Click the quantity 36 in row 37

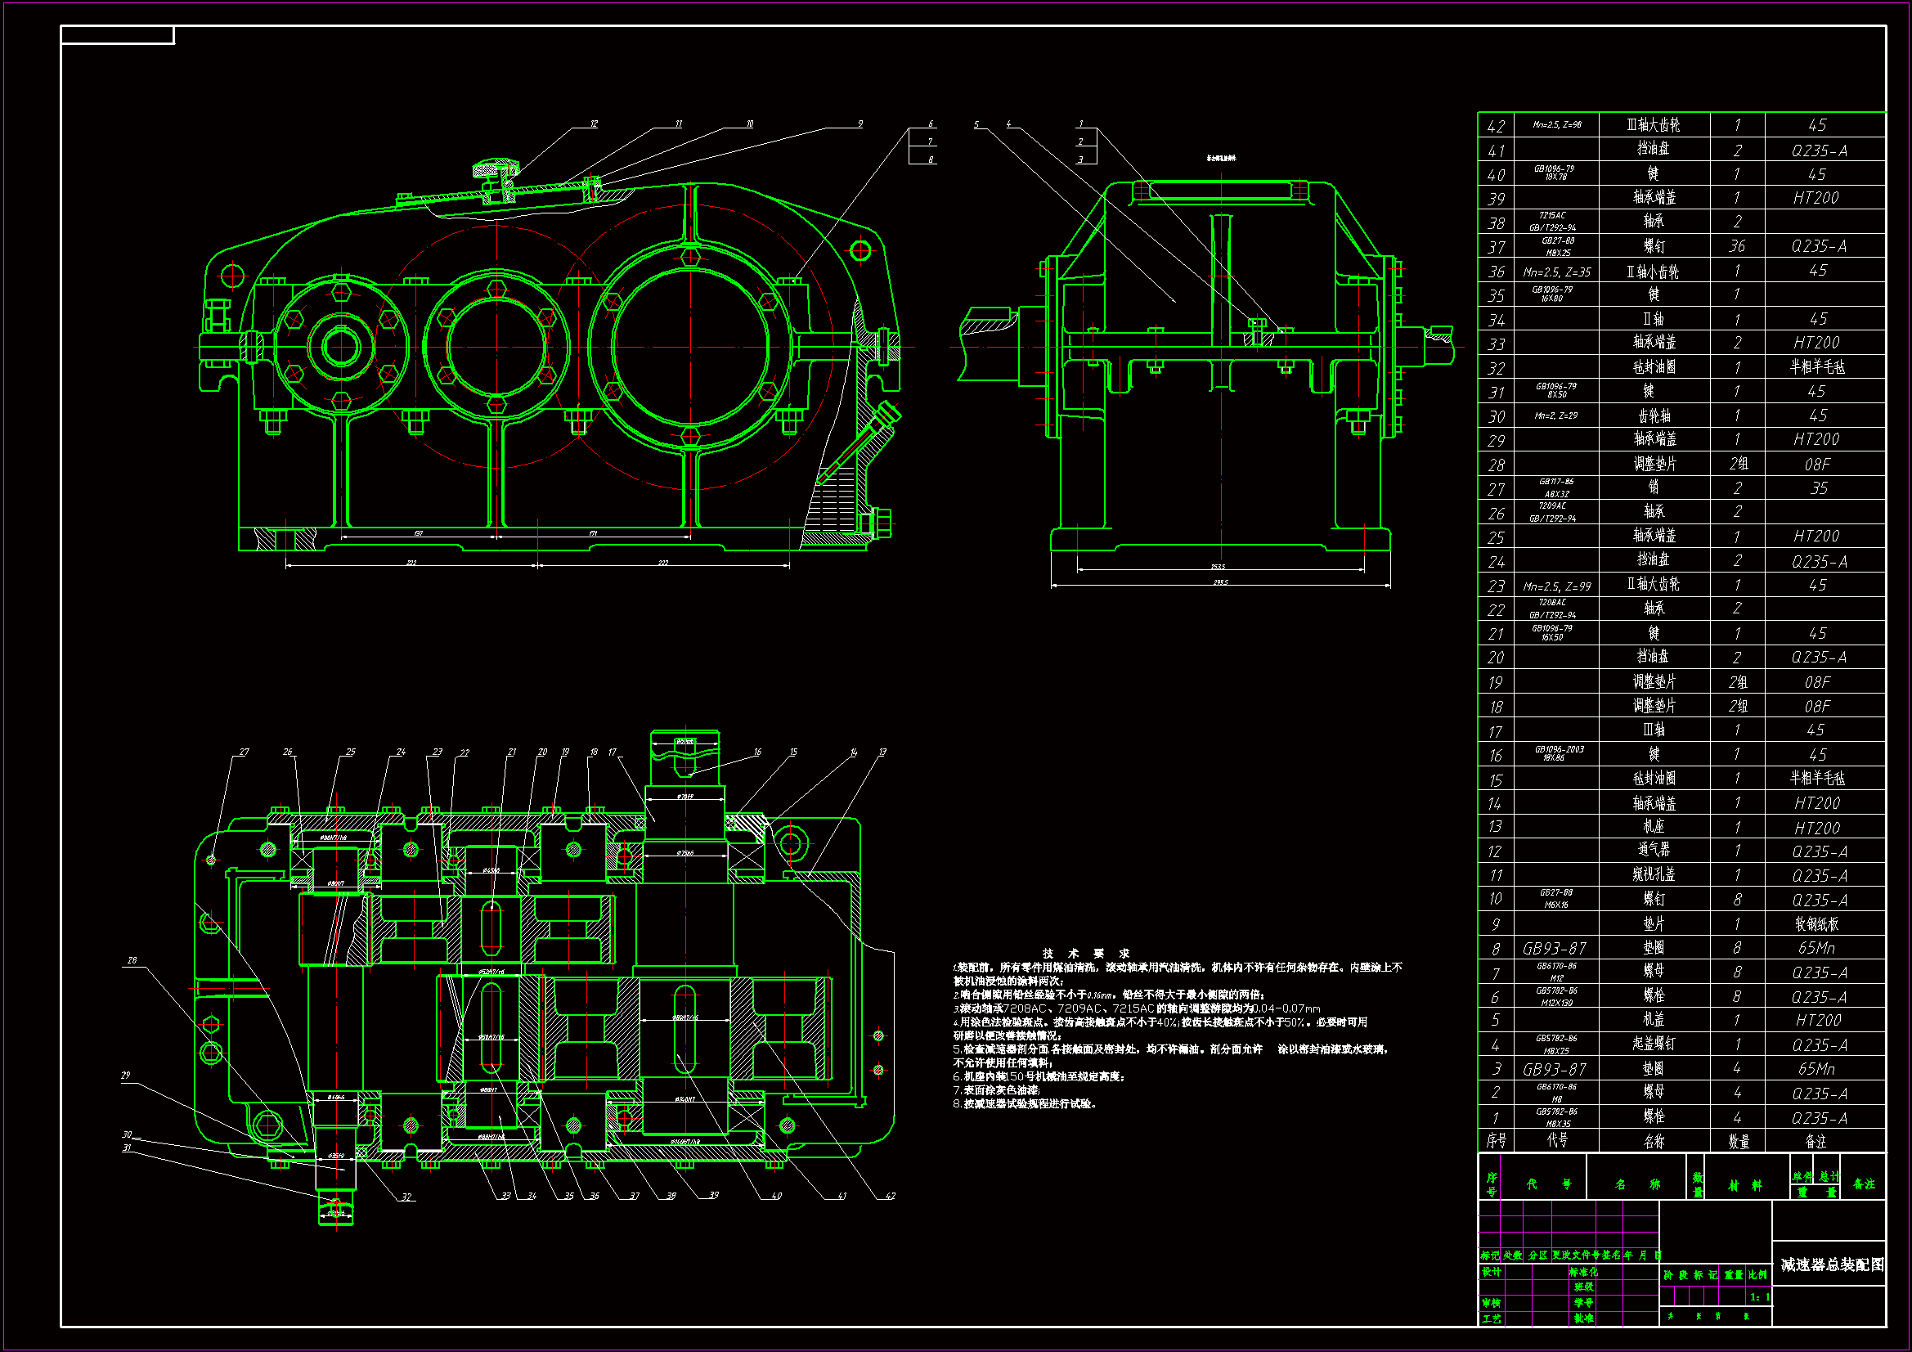pyautogui.click(x=1736, y=246)
